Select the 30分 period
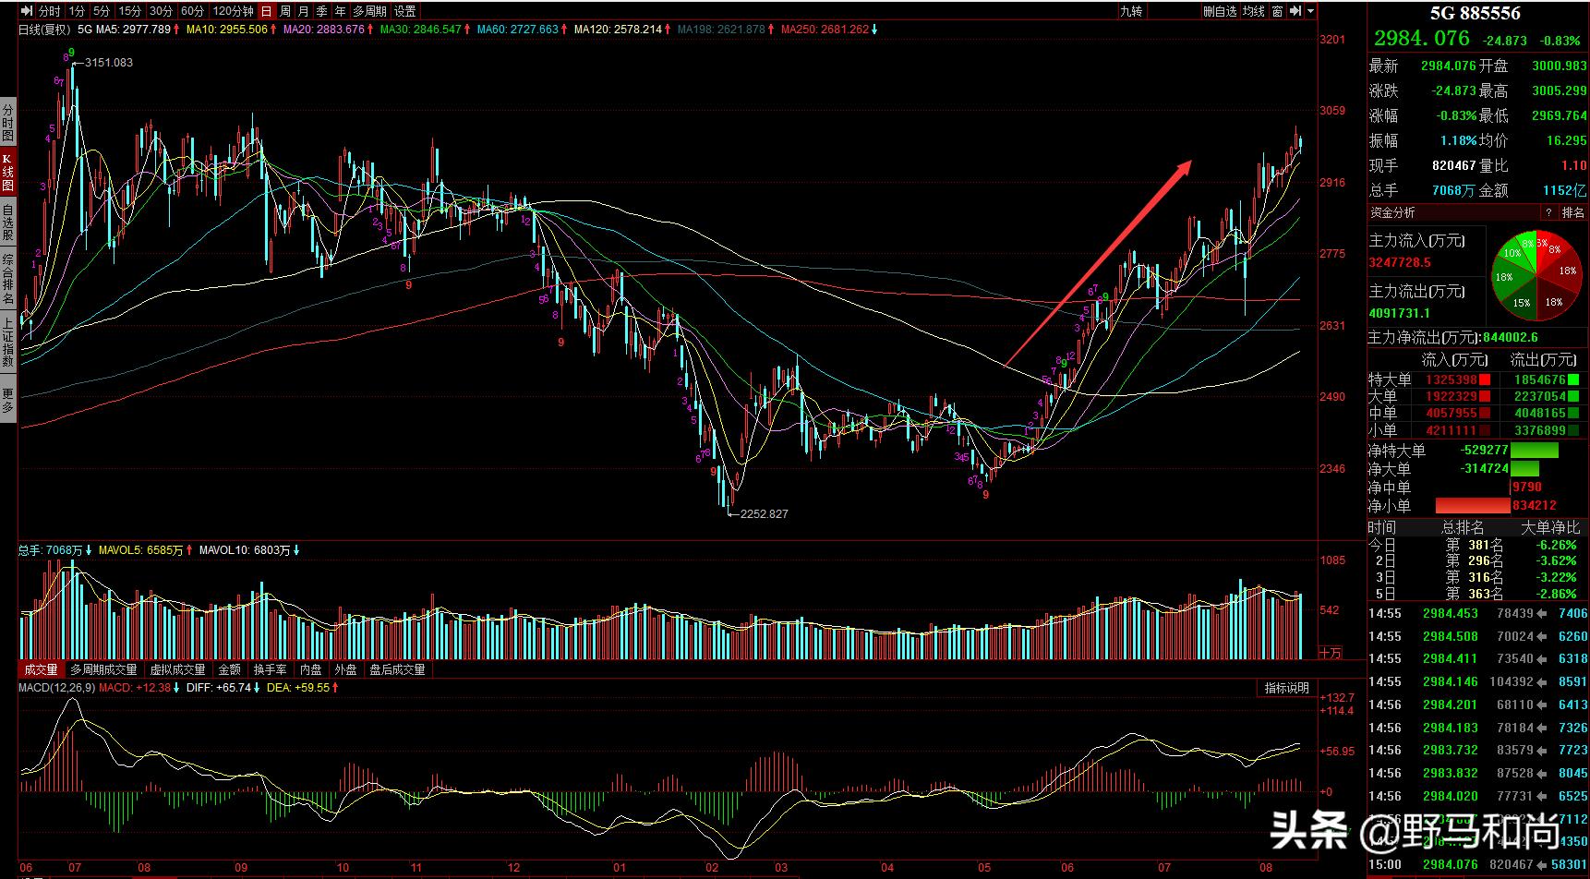 [x=161, y=11]
